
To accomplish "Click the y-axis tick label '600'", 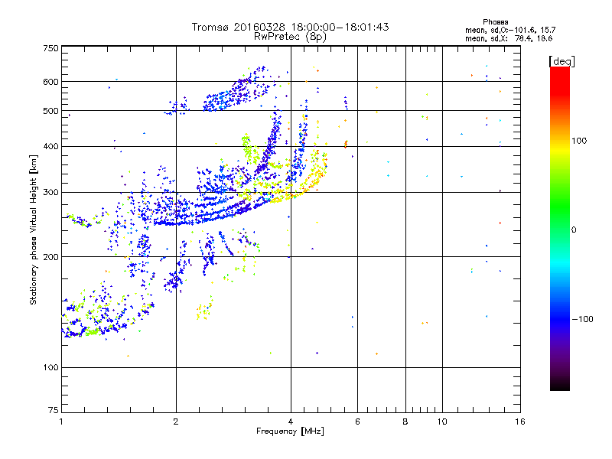I will (50, 82).
